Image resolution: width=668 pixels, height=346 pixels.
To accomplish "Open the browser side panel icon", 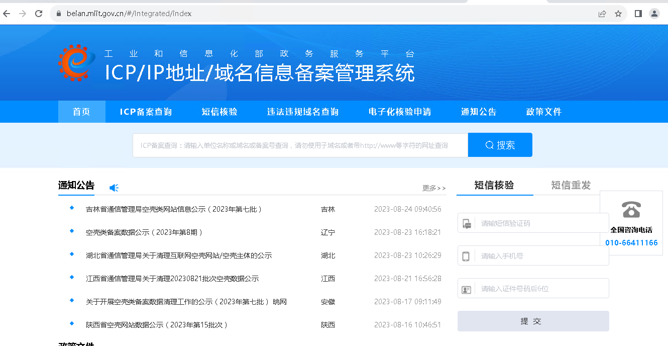I will coord(638,14).
